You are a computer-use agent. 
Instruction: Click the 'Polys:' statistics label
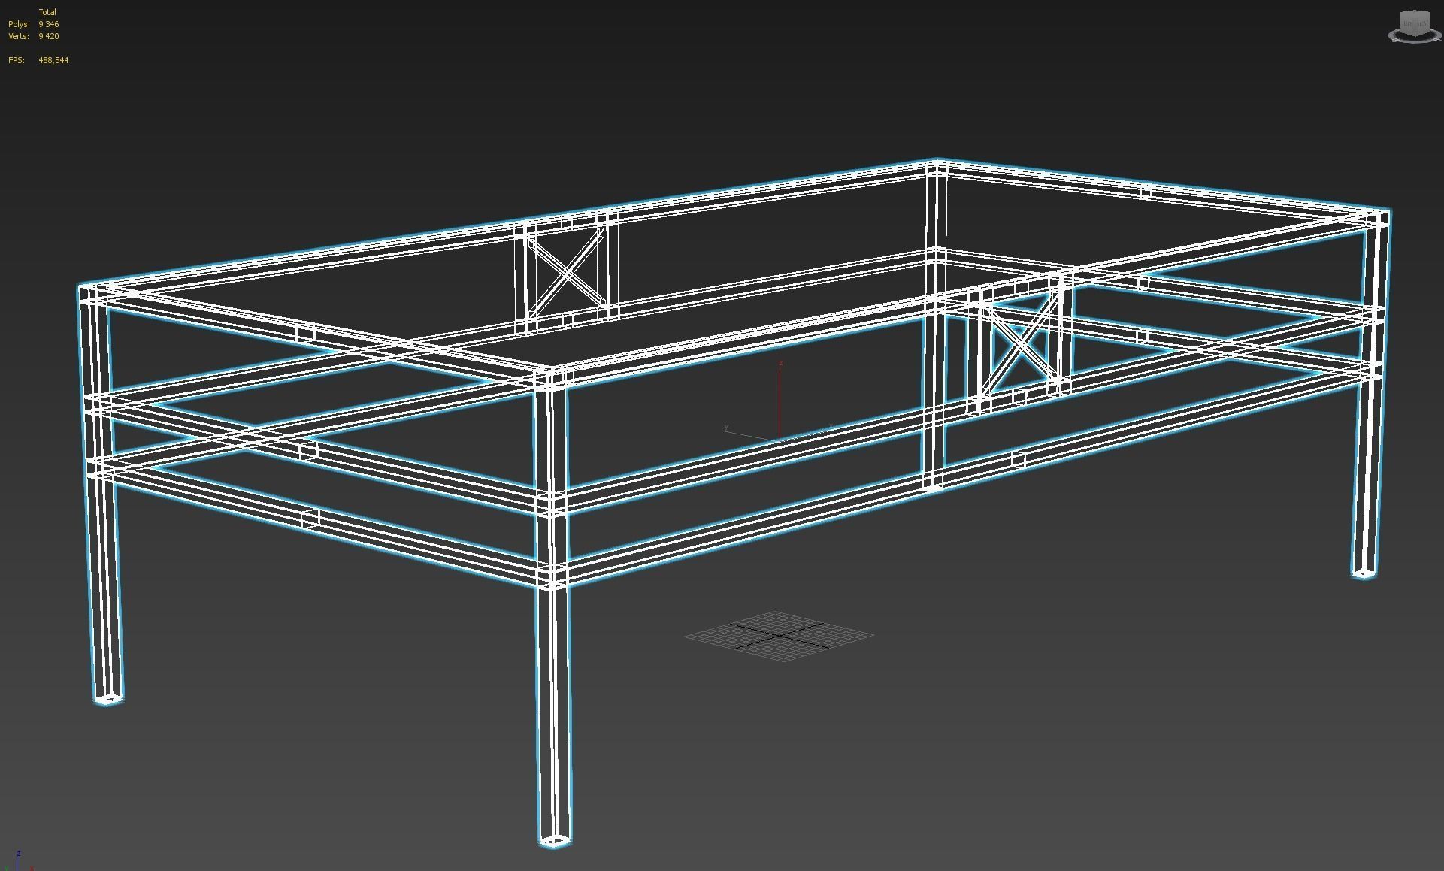tap(19, 24)
